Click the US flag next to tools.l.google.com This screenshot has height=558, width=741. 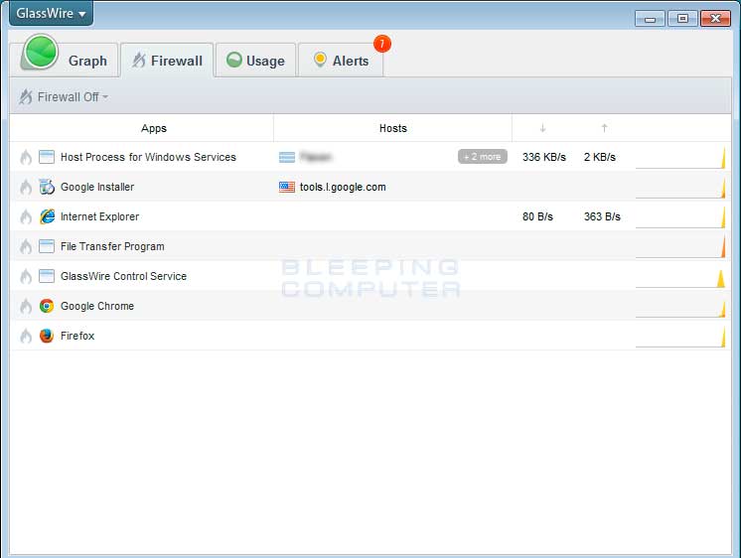pos(287,187)
